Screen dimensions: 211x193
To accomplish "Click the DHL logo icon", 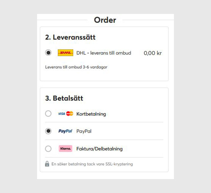I will coord(65,53).
